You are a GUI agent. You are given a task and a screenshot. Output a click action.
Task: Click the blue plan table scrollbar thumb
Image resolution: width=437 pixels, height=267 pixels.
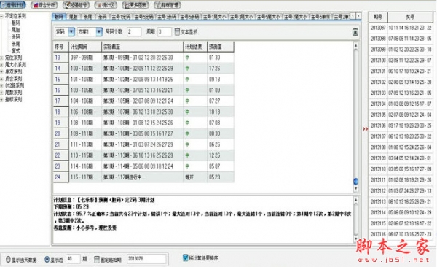[x=356, y=182]
